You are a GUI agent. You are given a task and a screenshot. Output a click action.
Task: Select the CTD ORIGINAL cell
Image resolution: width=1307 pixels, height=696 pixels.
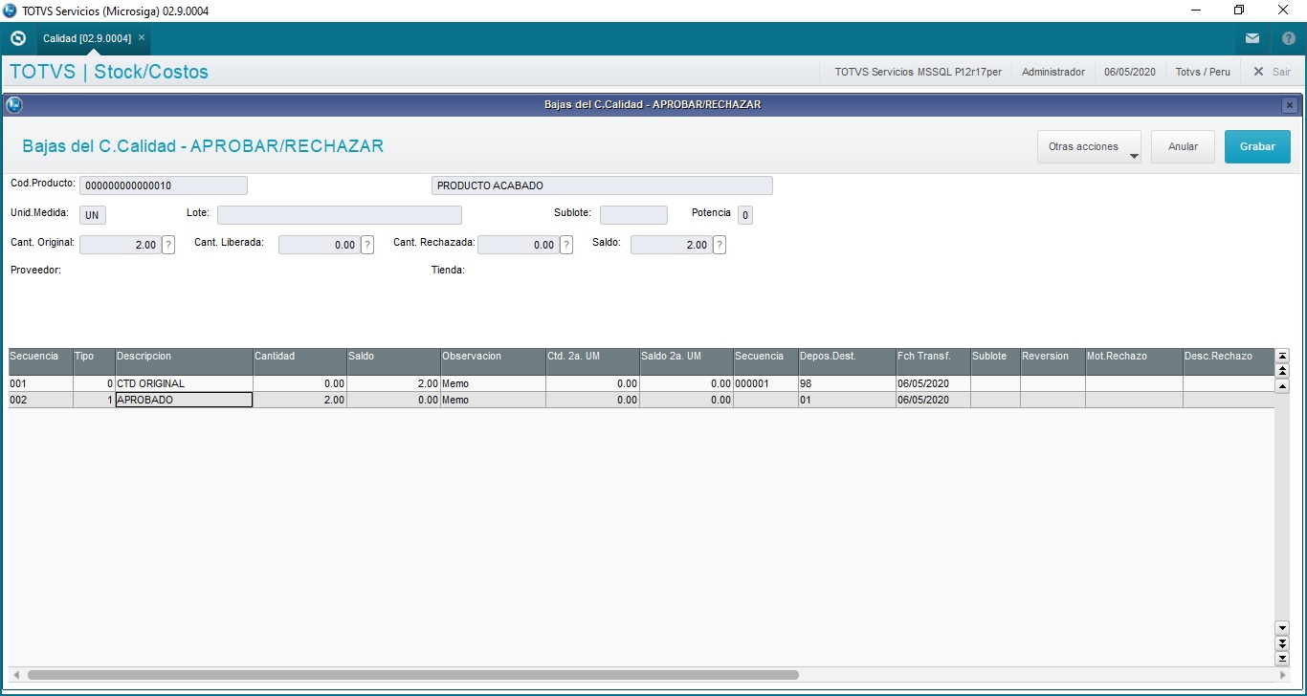pyautogui.click(x=184, y=383)
